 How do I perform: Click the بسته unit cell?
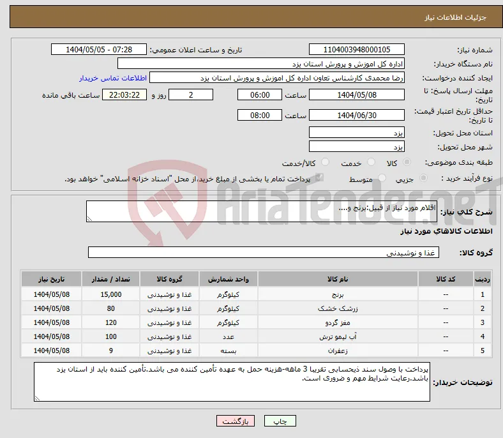coord(228,351)
